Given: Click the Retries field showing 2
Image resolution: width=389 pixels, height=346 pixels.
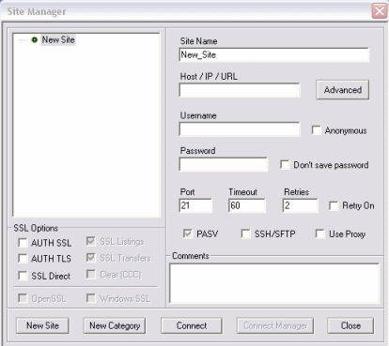Looking at the screenshot, I should (300, 205).
